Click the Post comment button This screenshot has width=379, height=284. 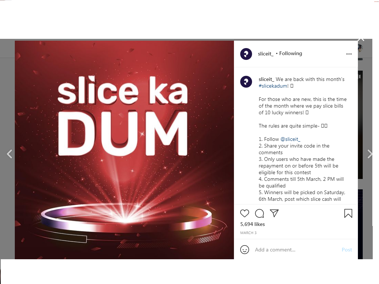347,250
